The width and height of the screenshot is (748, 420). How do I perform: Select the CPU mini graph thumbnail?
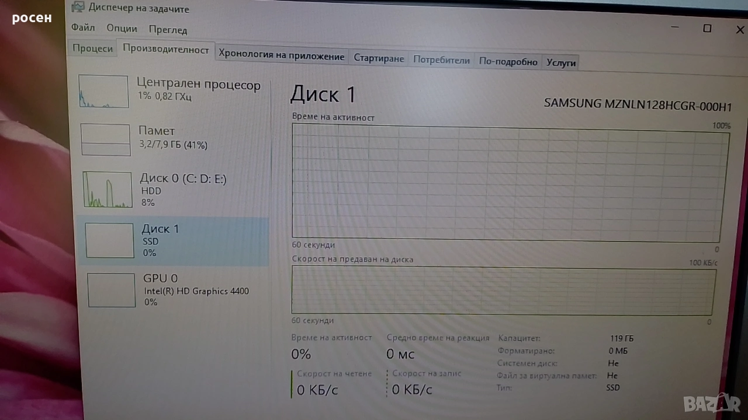point(104,92)
